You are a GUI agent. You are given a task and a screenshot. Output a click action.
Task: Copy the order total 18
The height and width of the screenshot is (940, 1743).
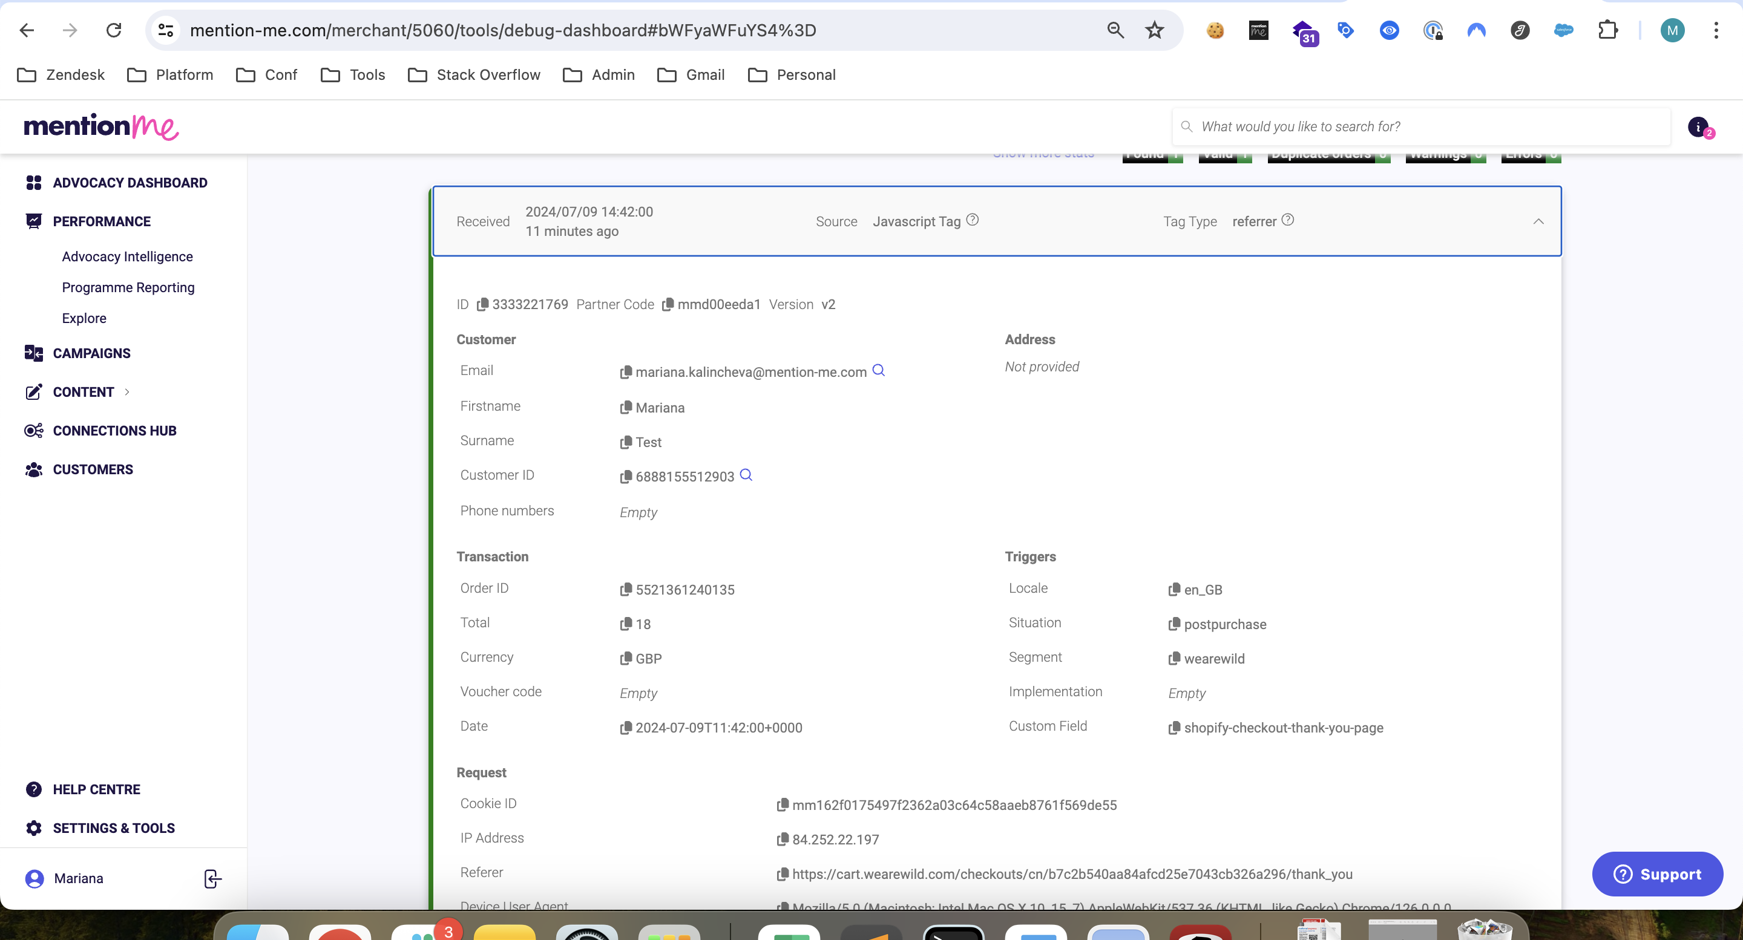pyautogui.click(x=626, y=624)
